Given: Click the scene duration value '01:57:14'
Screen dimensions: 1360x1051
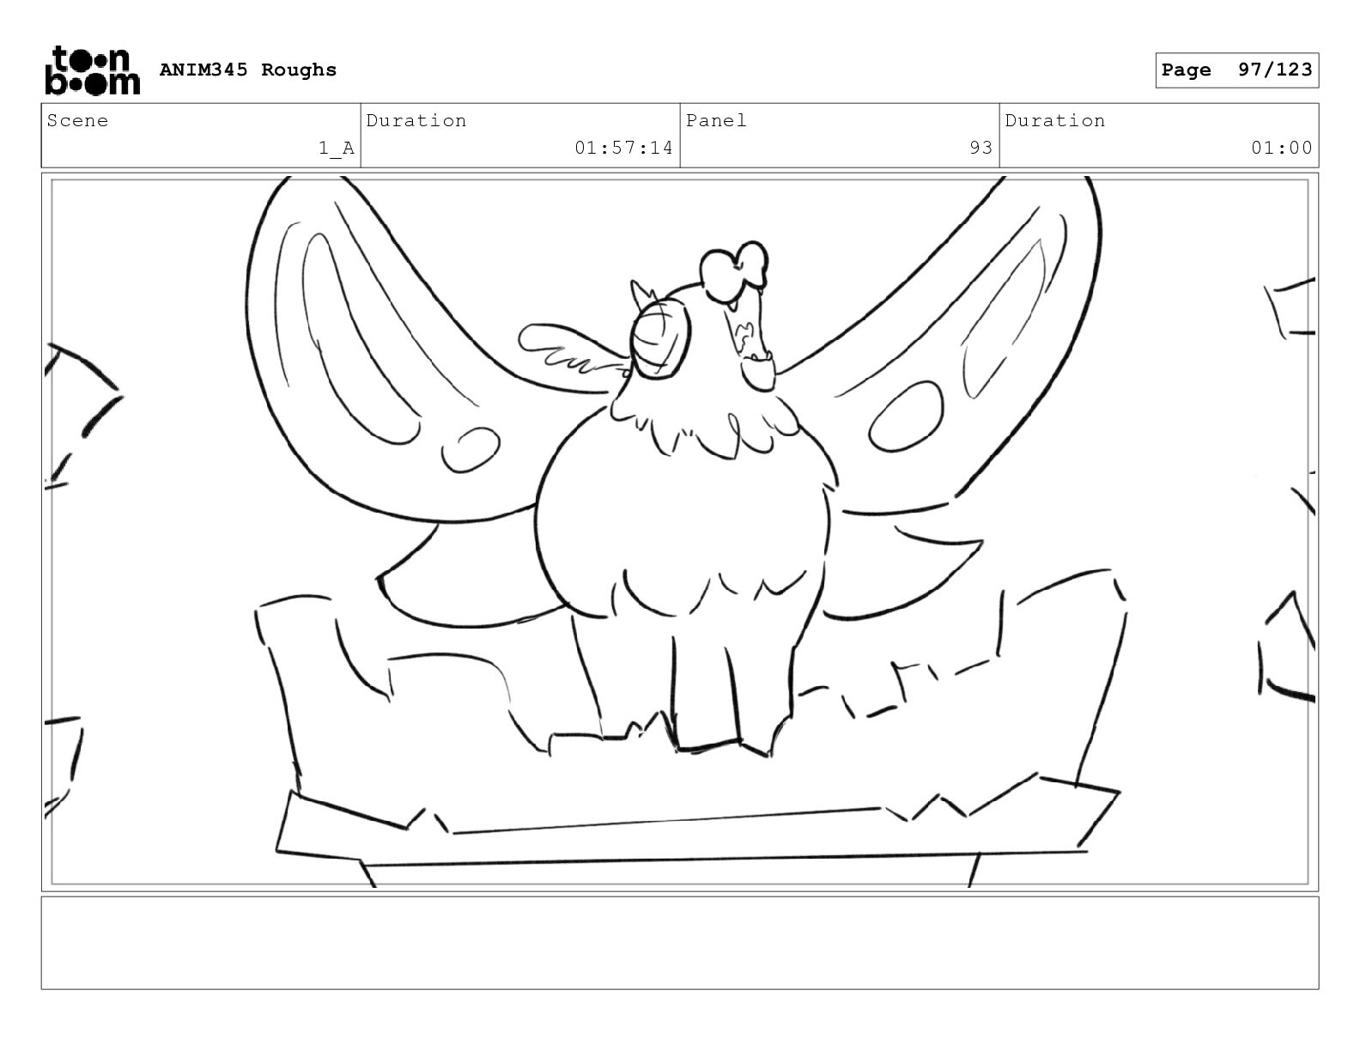Looking at the screenshot, I should (x=624, y=148).
